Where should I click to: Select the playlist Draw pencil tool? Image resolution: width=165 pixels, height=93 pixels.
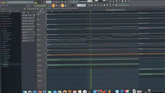point(28,9)
